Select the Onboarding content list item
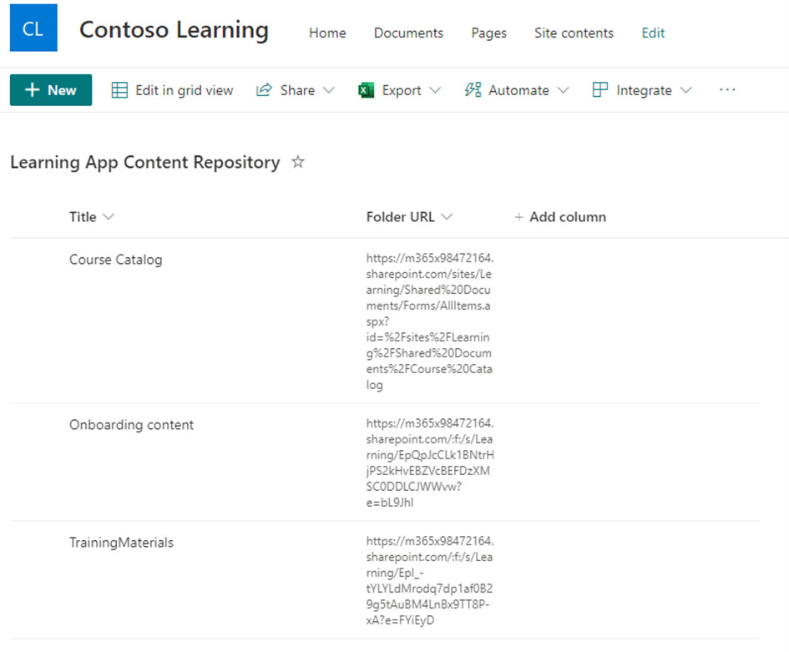The height and width of the screenshot is (652, 789). [131, 425]
